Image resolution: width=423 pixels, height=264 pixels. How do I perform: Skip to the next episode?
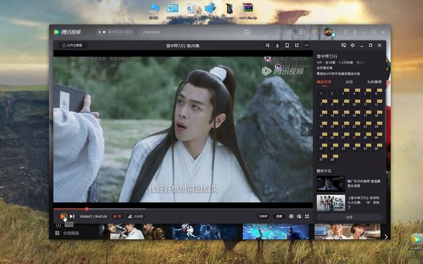pyautogui.click(x=72, y=216)
